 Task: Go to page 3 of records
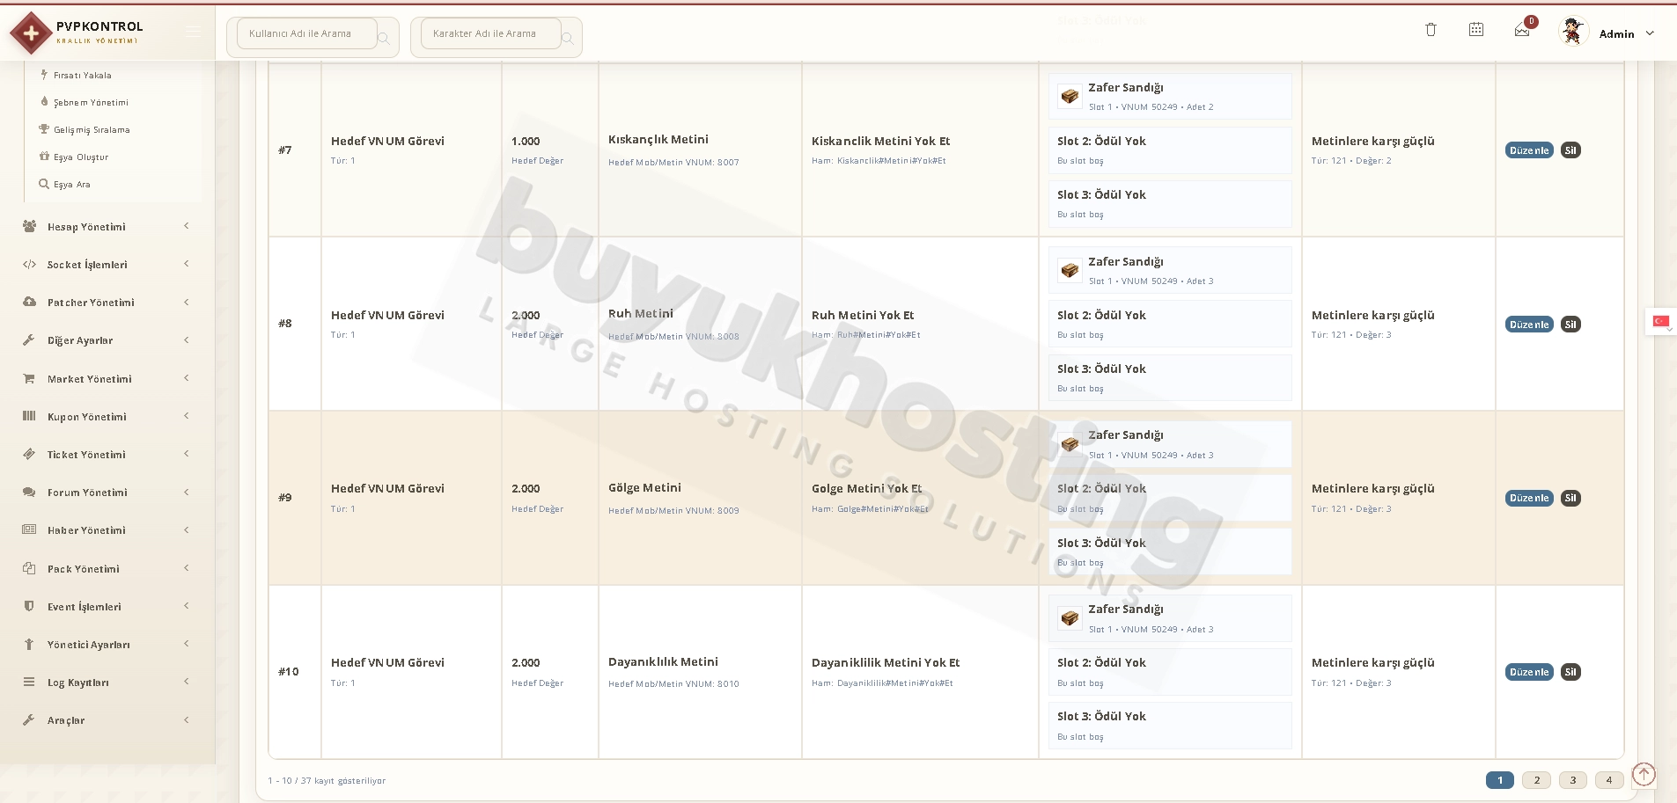pyautogui.click(x=1573, y=780)
